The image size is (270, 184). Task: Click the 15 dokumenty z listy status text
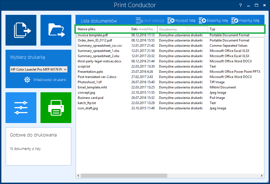[25, 149]
